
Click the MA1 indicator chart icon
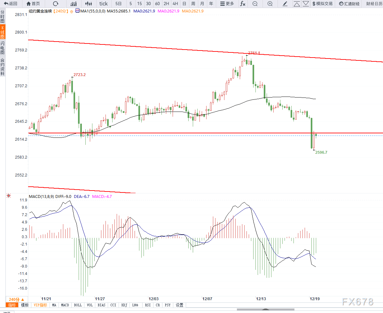click(77, 11)
